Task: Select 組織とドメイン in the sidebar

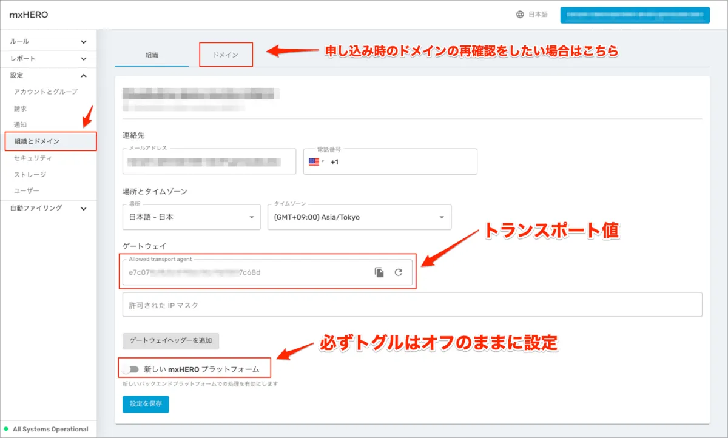Action: (50, 141)
